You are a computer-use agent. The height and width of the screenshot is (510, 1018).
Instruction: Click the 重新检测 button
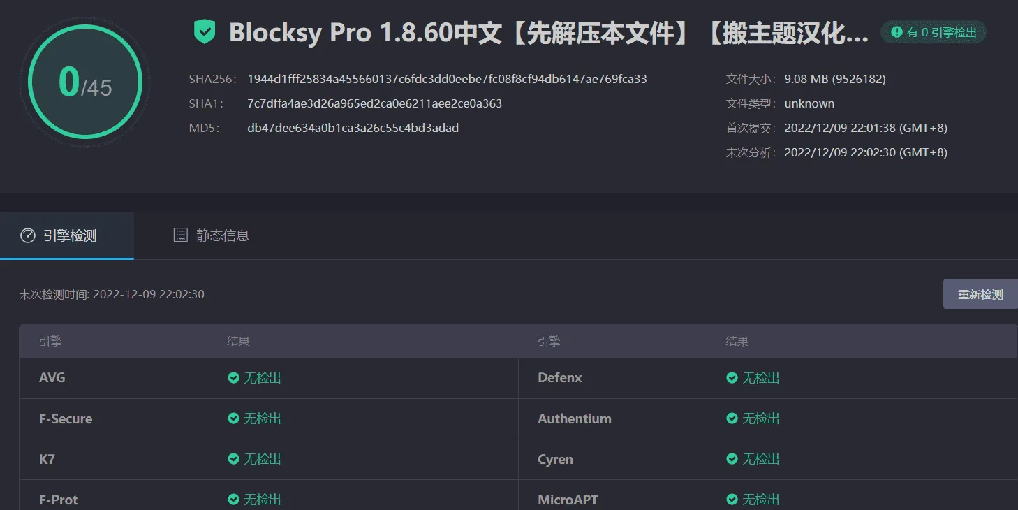click(980, 294)
